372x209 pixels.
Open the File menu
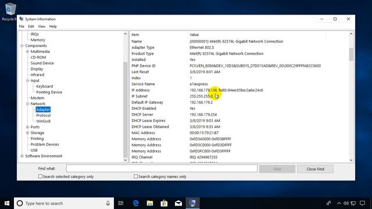tap(22, 26)
